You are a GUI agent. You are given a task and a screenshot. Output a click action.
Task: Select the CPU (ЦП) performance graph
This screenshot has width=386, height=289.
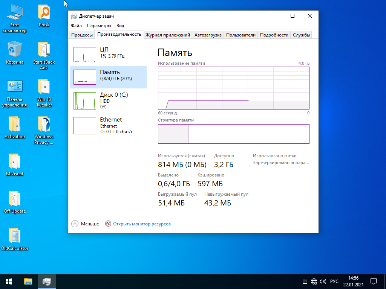(108, 55)
